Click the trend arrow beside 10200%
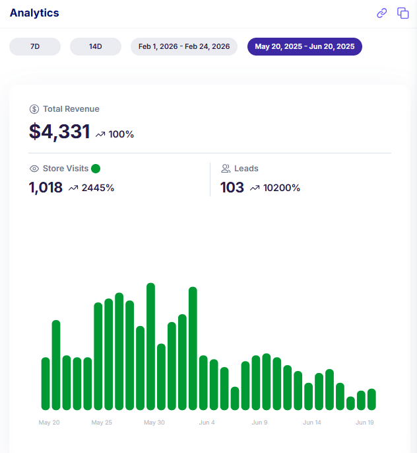 click(255, 188)
